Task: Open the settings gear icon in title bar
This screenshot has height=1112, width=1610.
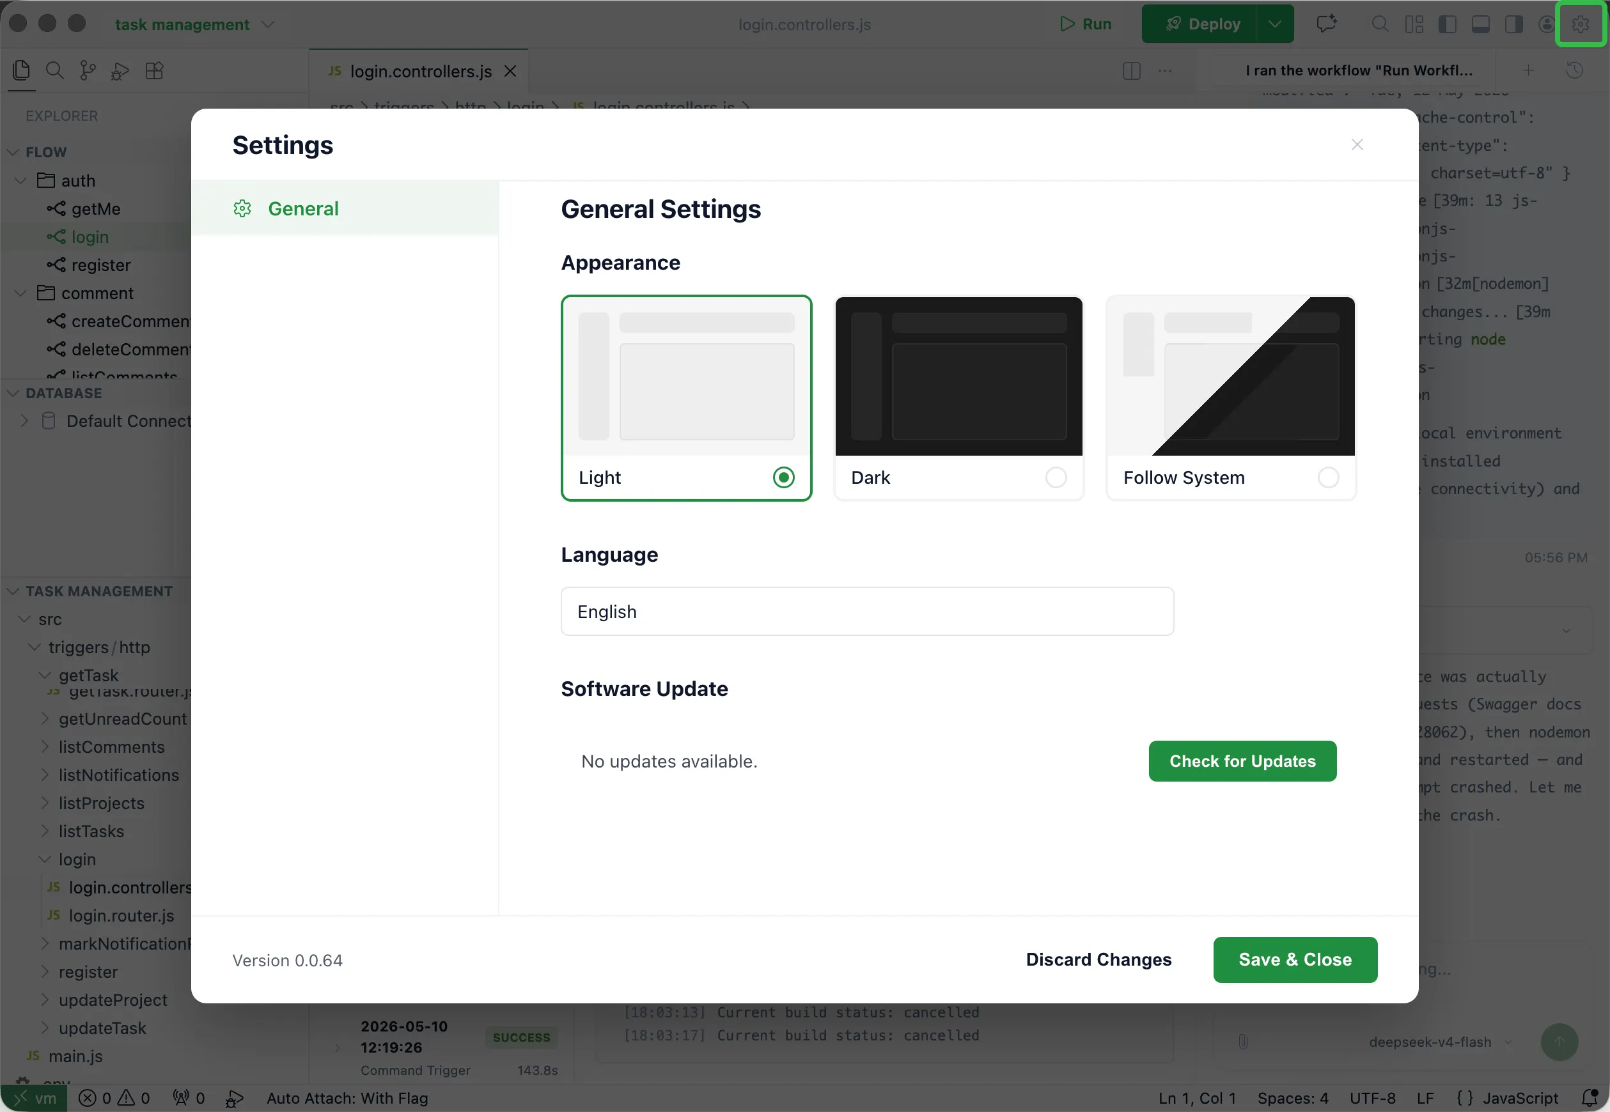Action: coord(1580,24)
